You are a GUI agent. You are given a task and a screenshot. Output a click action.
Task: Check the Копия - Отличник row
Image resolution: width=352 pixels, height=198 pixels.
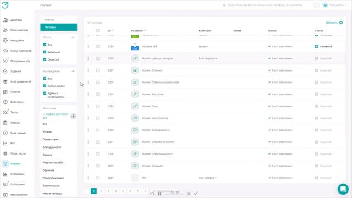pyautogui.click(x=98, y=70)
